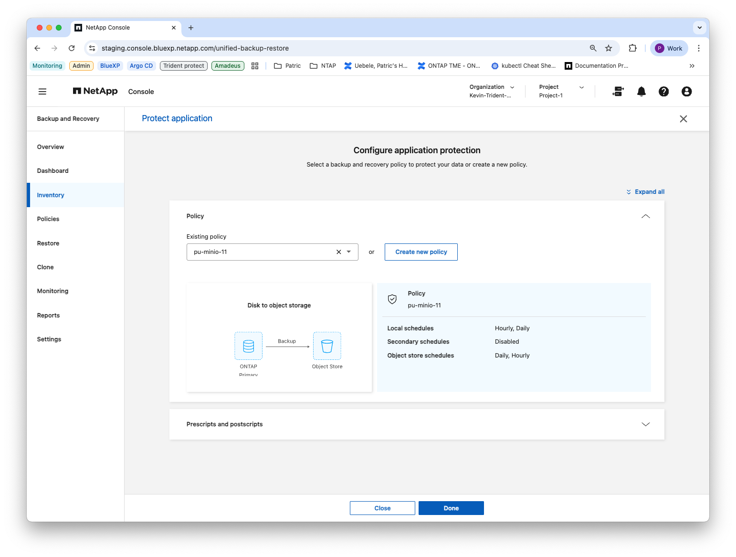Screen dimensions: 736x557
Task: Collapse the Policy section
Action: [x=645, y=216]
